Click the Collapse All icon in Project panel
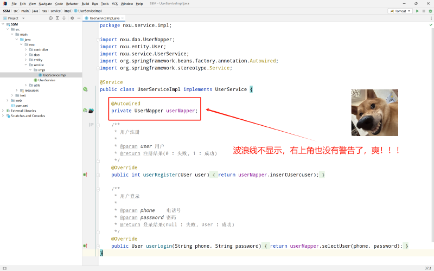 (64, 18)
